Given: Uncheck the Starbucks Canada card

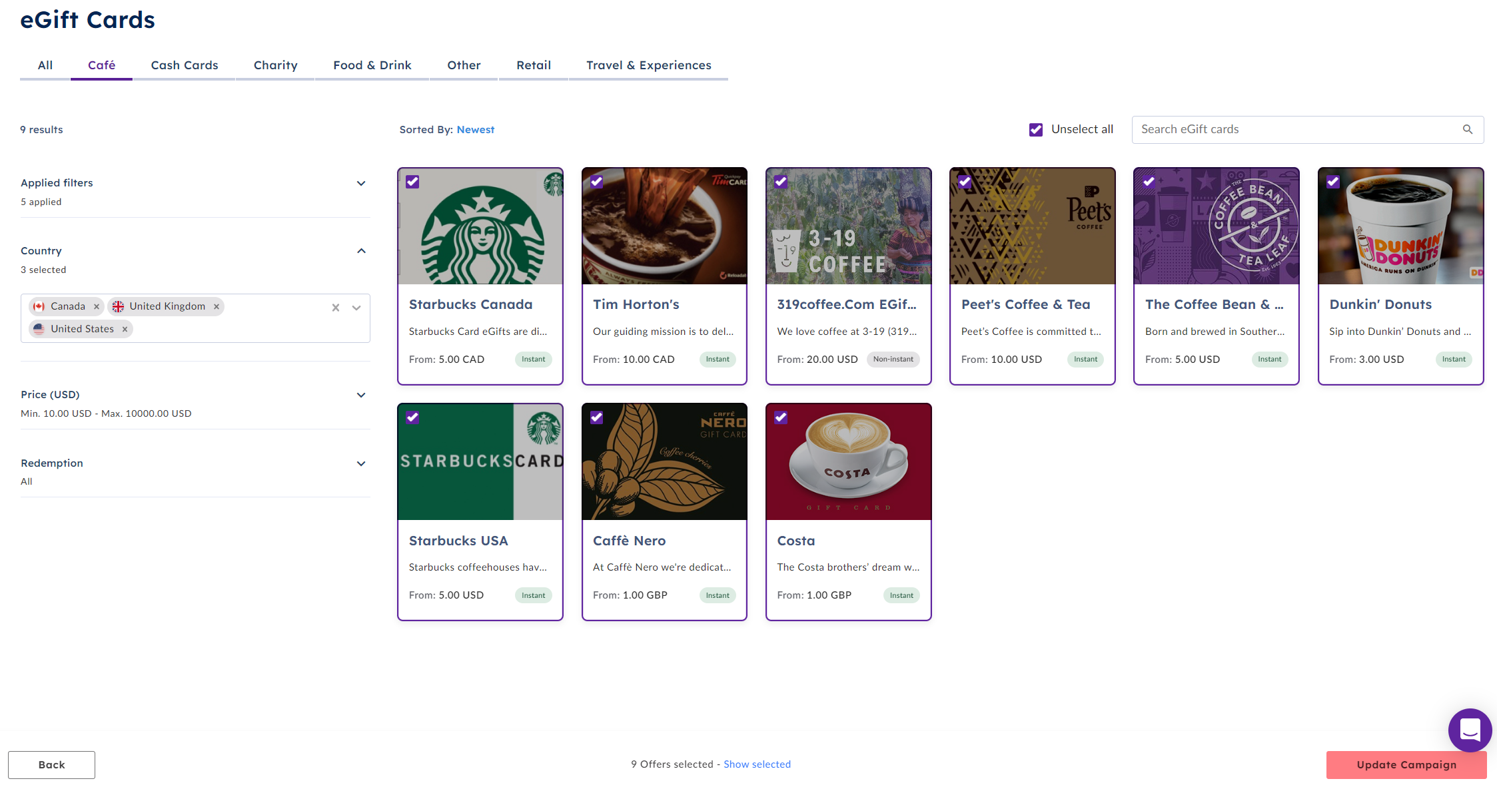Looking at the screenshot, I should tap(412, 182).
